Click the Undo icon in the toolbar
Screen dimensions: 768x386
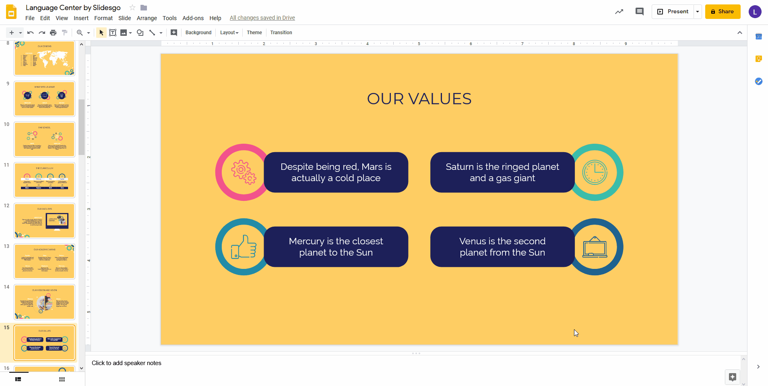click(x=30, y=33)
